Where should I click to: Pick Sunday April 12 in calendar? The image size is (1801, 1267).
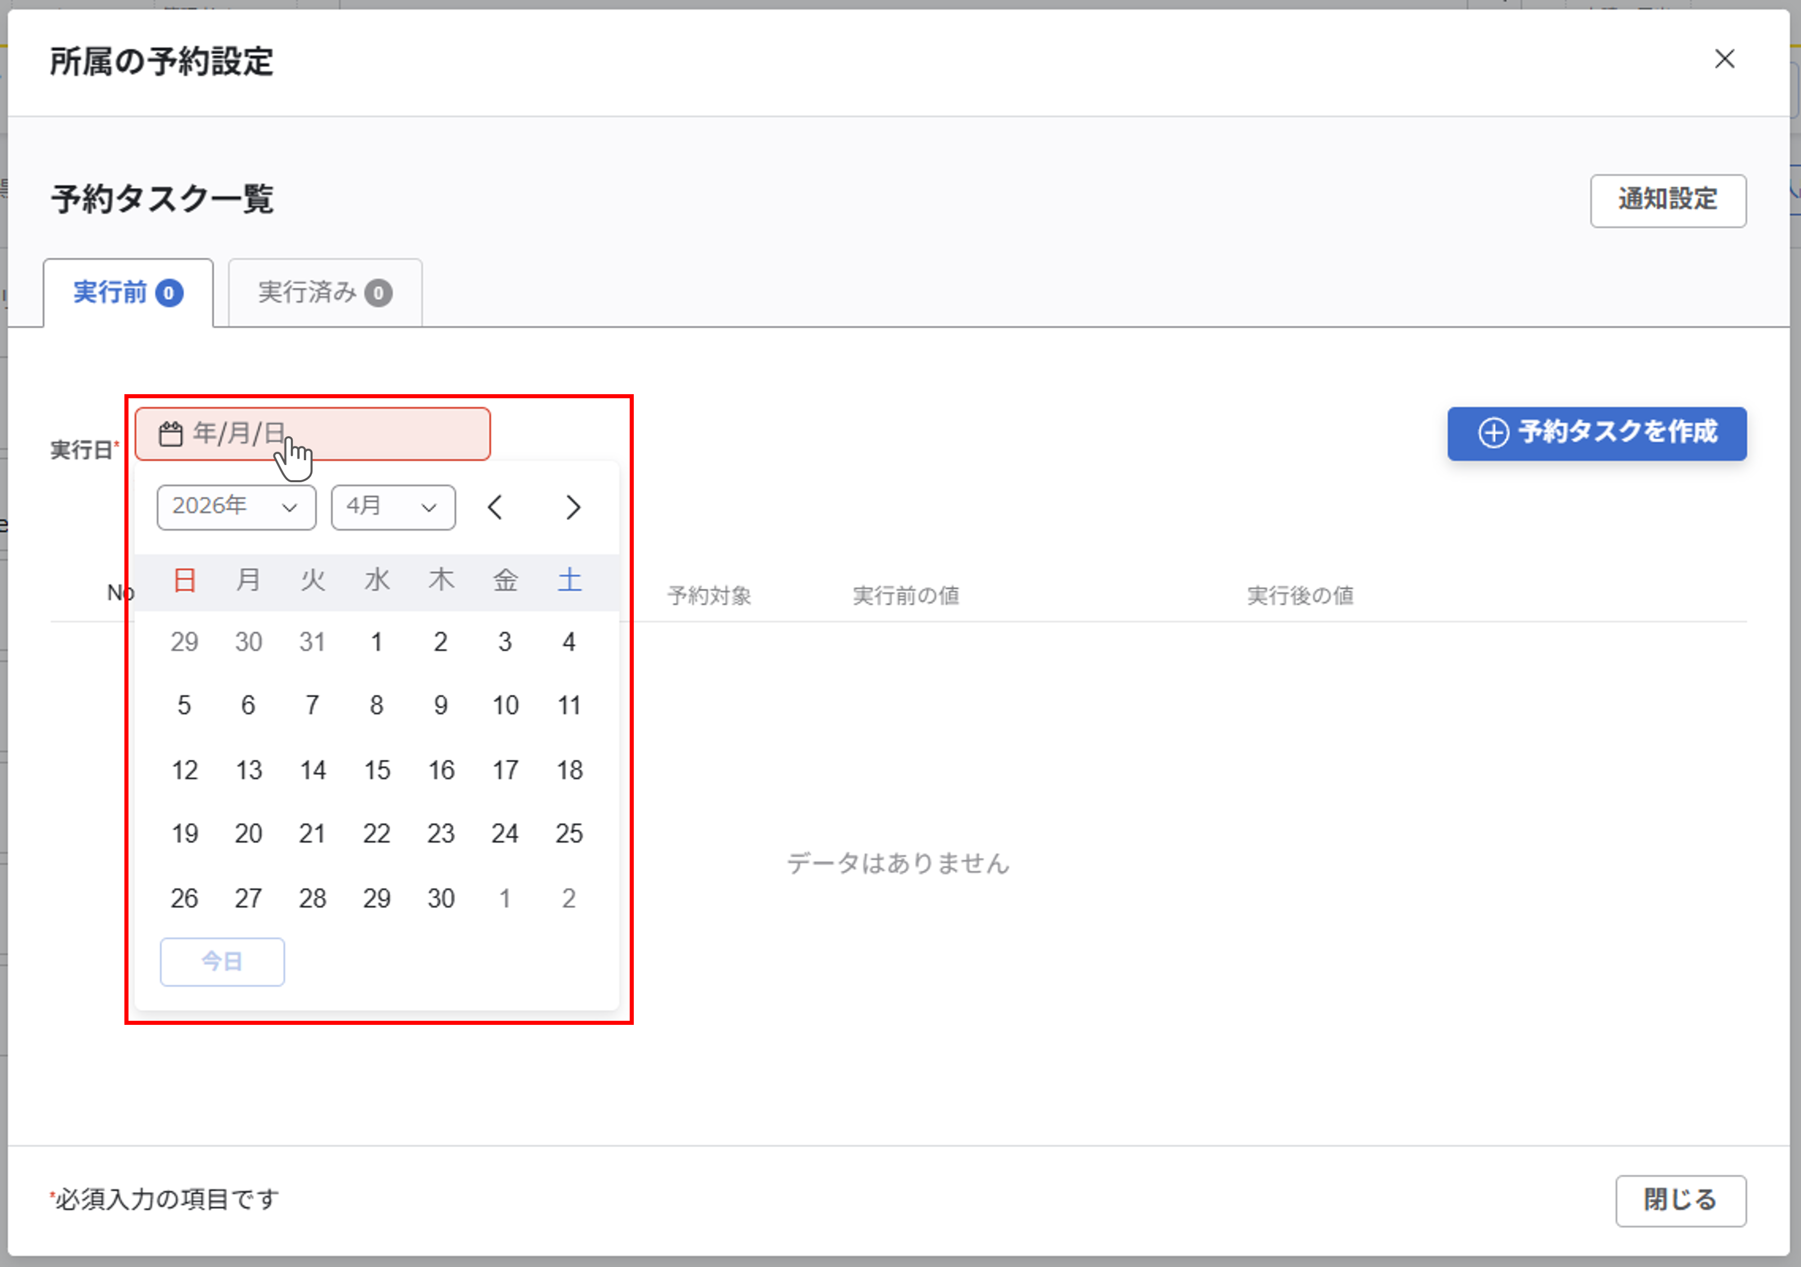[x=184, y=769]
